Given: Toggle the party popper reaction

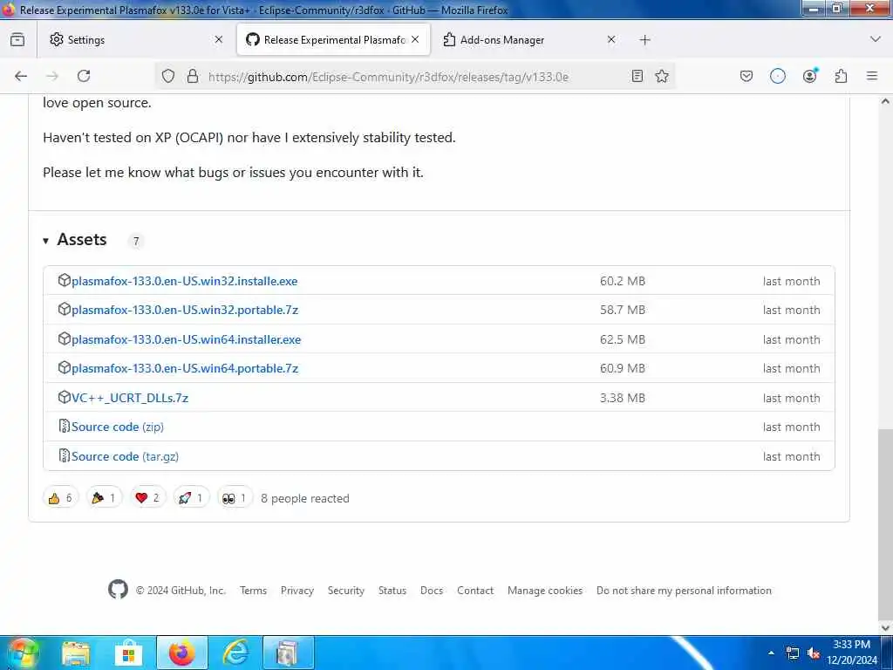Looking at the screenshot, I should tap(105, 498).
